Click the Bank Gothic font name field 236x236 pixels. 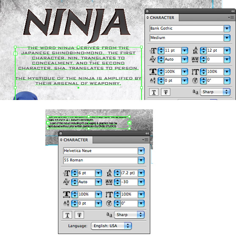(186, 28)
